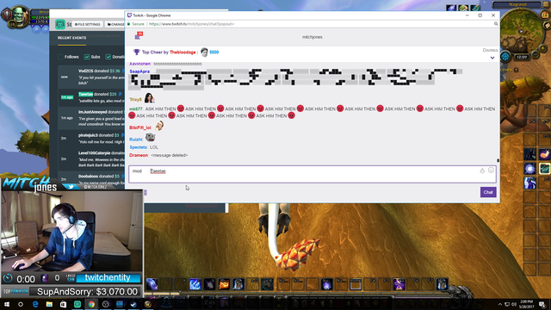Open Cortana search circle on taskbar

(x=21, y=304)
